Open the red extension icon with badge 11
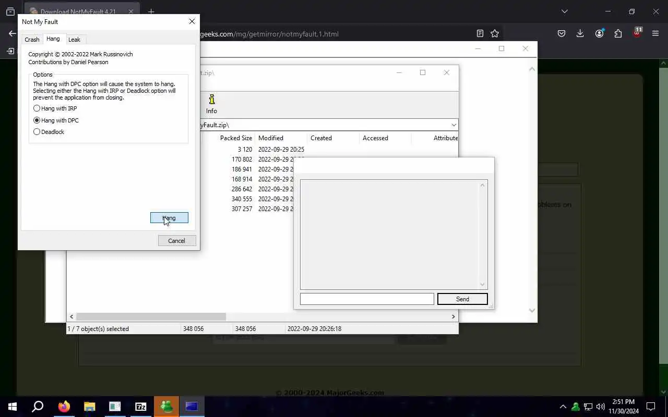The width and height of the screenshot is (668, 417). coord(637,33)
